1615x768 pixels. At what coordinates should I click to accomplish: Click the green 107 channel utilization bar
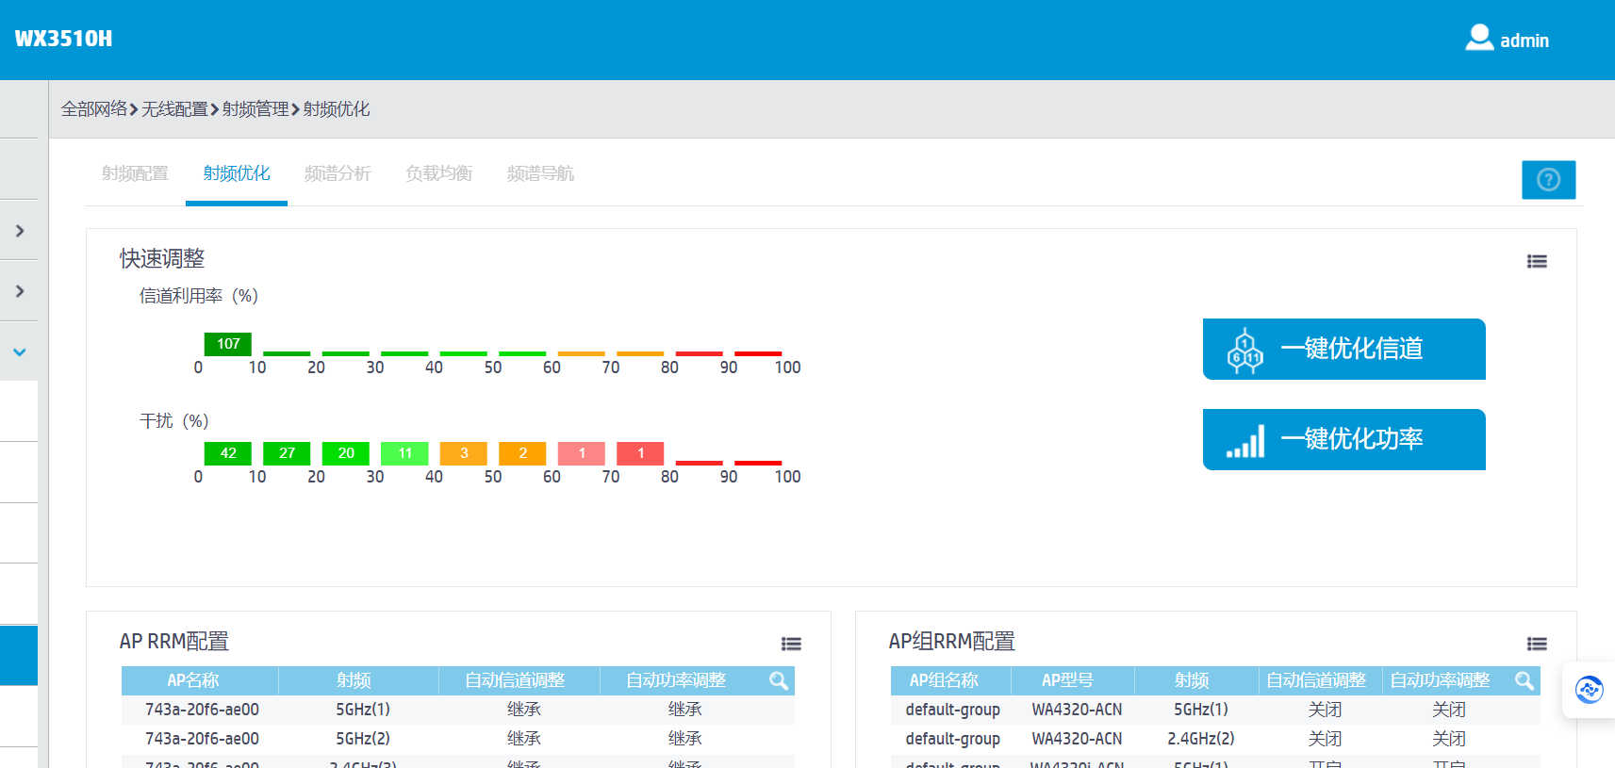(228, 344)
